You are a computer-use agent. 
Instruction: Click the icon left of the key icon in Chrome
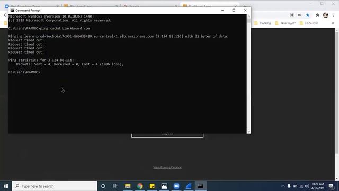click(x=292, y=15)
